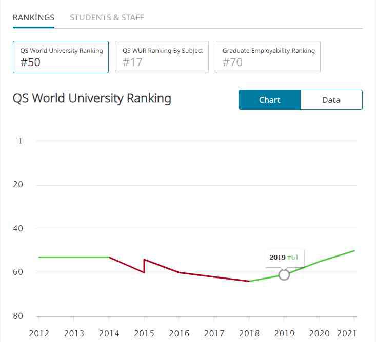Click the y-axis label 1
This screenshot has width=376, height=342.
coord(21,141)
